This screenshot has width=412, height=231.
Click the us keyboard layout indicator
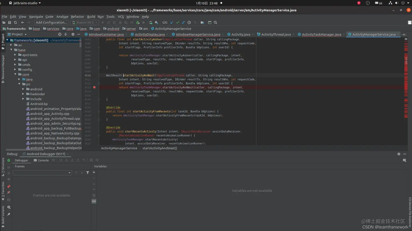click(x=378, y=3)
